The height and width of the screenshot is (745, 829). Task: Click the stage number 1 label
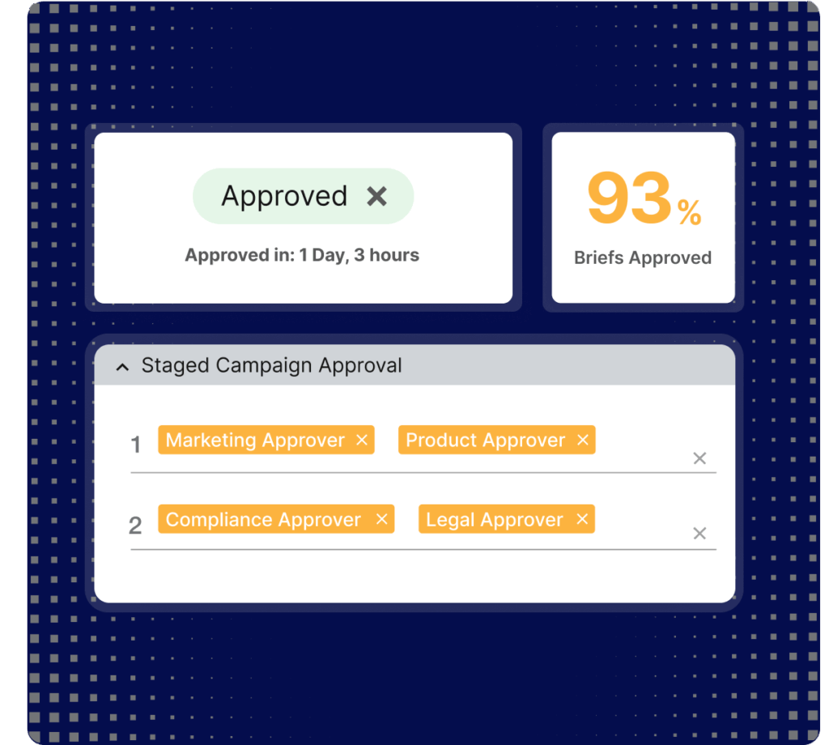(x=135, y=444)
